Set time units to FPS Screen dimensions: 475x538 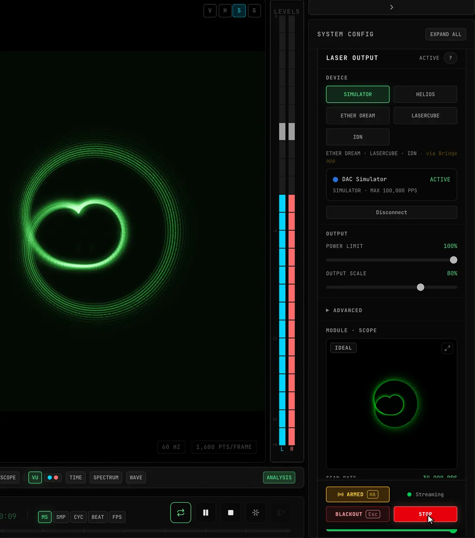(x=117, y=517)
